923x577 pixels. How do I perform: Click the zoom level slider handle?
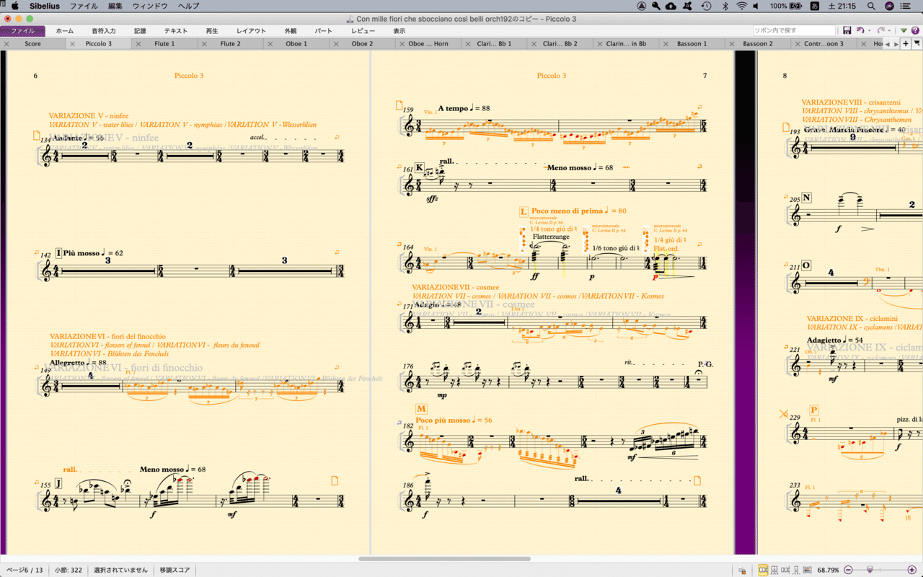click(x=870, y=570)
